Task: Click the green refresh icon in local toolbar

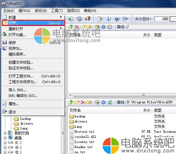Action: [110, 102]
